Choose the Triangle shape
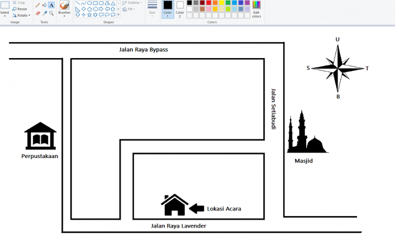Screen dimensions: 395x246 (x=113, y=3)
